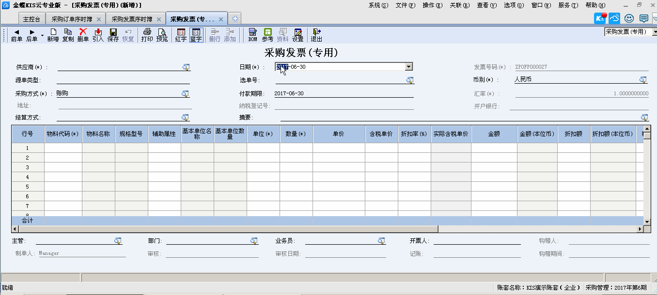The height and width of the screenshot is (295, 657).
Task: Open 预览 print preview icon
Action: click(x=162, y=35)
